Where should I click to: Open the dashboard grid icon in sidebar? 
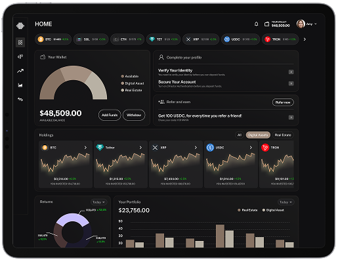pos(20,42)
